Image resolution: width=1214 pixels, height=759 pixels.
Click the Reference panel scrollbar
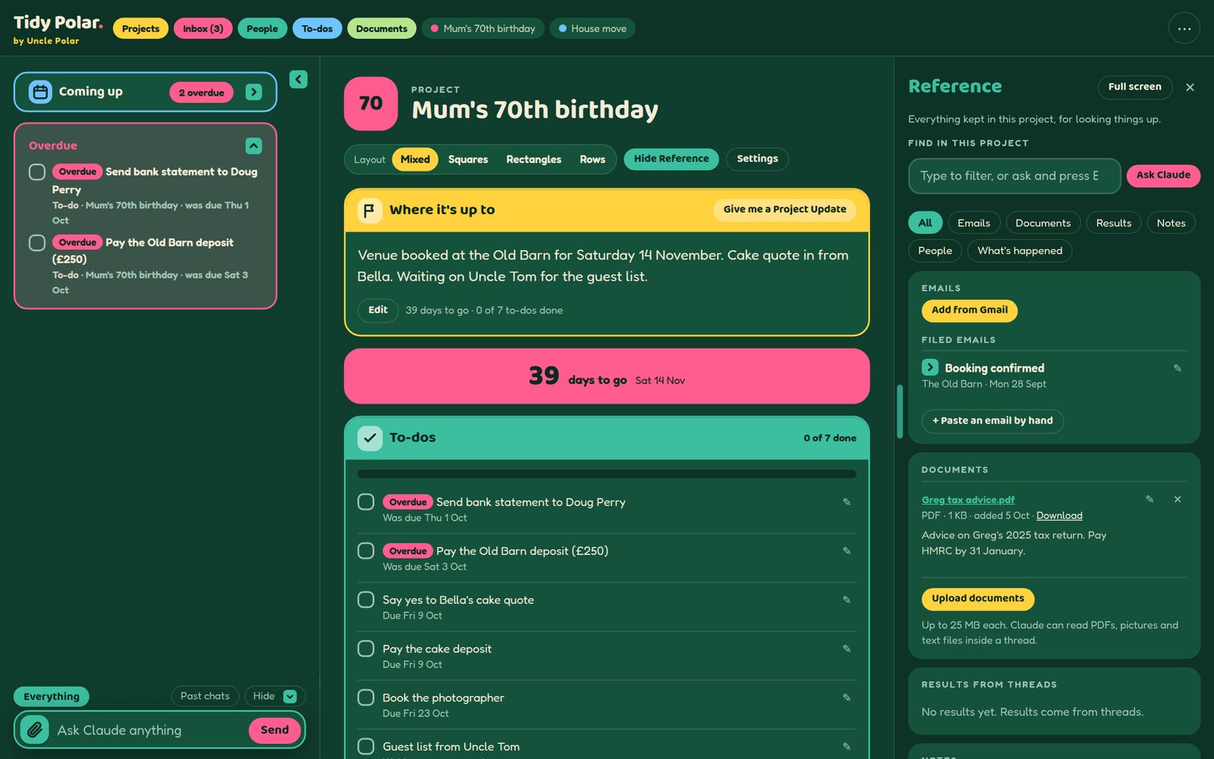coord(900,411)
